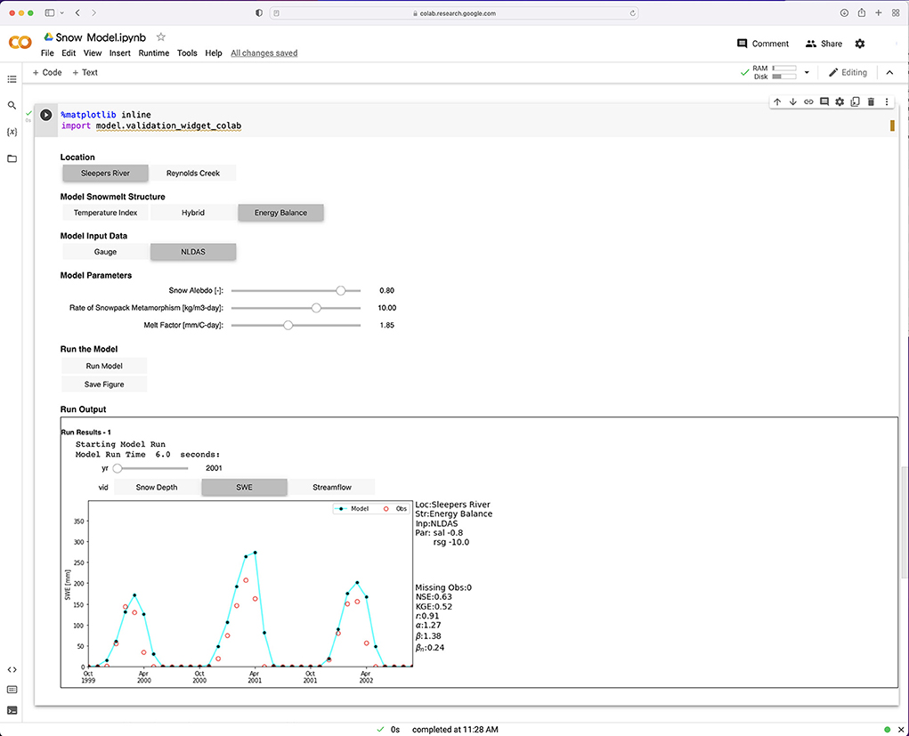
Task: Collapse header chevron at top right
Action: click(889, 72)
